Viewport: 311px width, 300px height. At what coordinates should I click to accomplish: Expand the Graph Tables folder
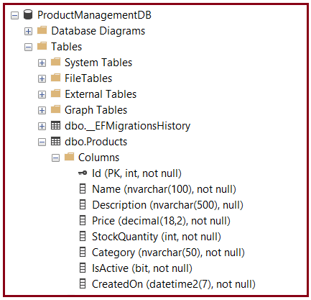click(42, 111)
